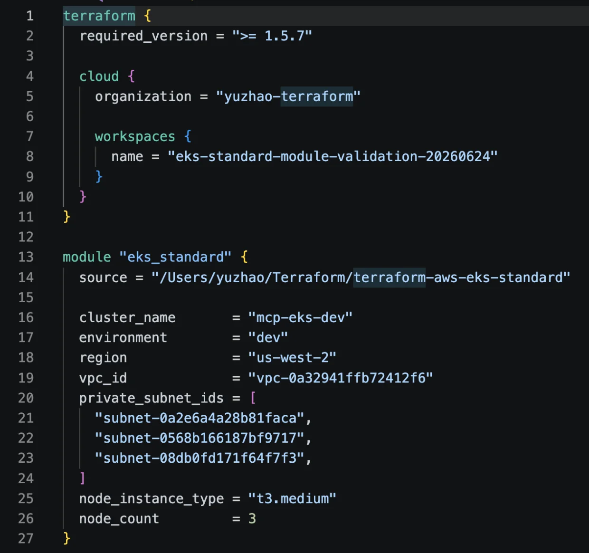Click line number 27 in the gutter

[26, 538]
